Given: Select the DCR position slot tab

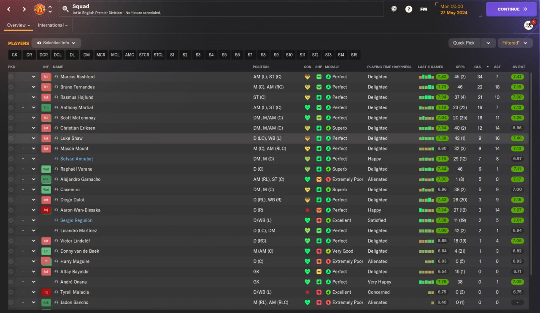Looking at the screenshot, I should [43, 55].
